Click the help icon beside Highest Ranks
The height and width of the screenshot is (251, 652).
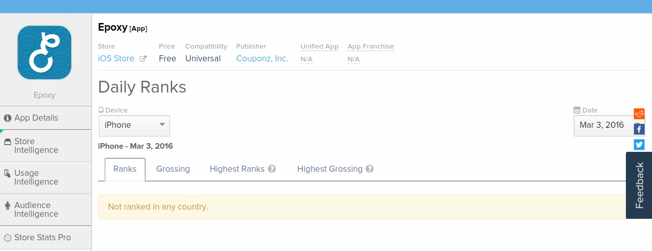click(272, 169)
